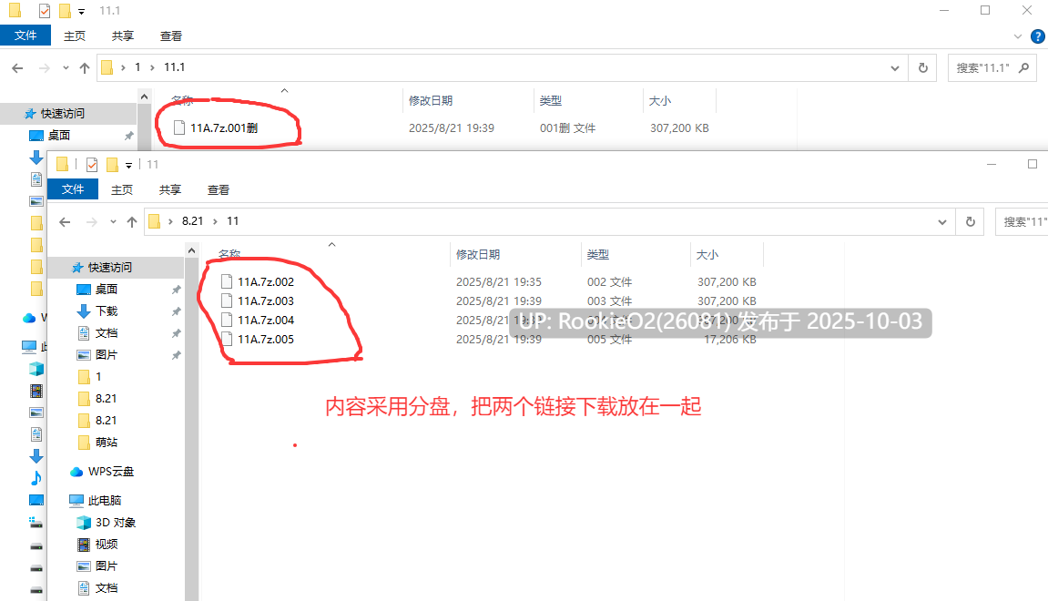Select the file 11A.7z.005

(x=265, y=339)
